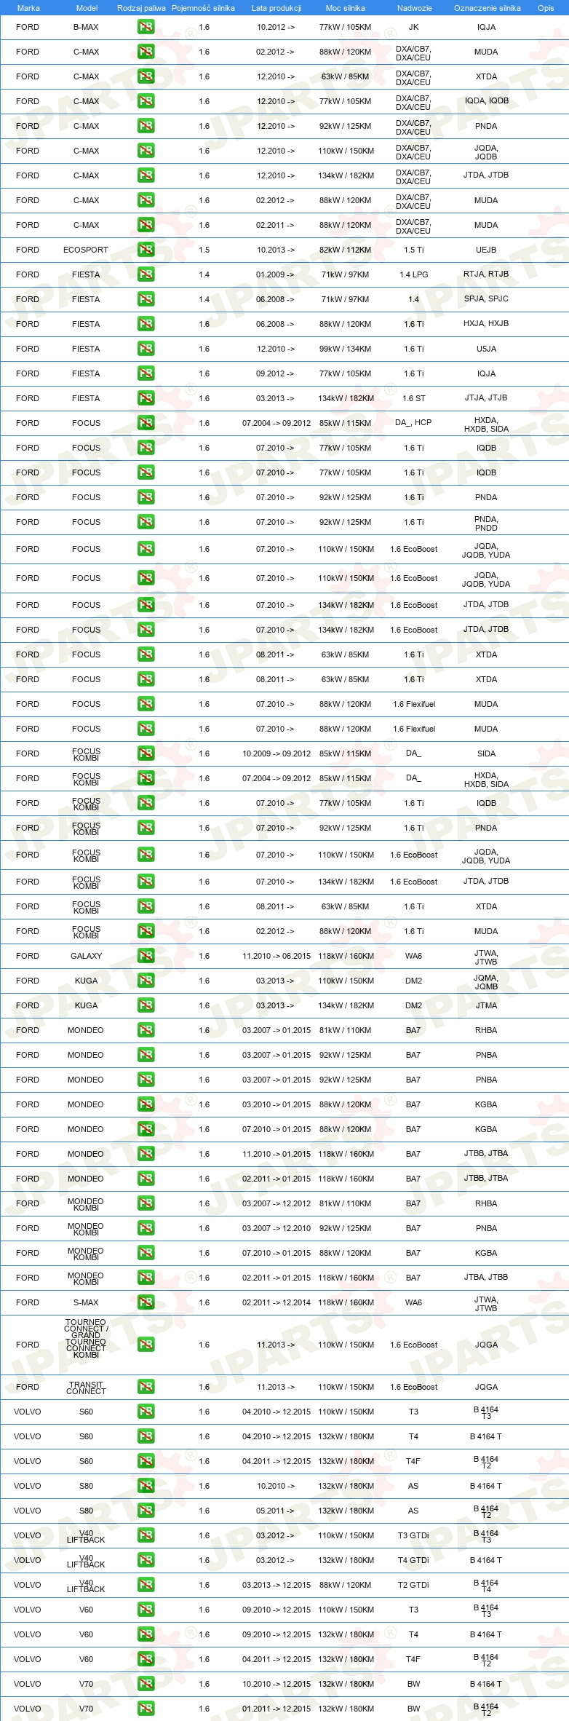Click the fuel icon in the Kuga JQMA, JQMB row
The image size is (569, 1721).
point(146,981)
